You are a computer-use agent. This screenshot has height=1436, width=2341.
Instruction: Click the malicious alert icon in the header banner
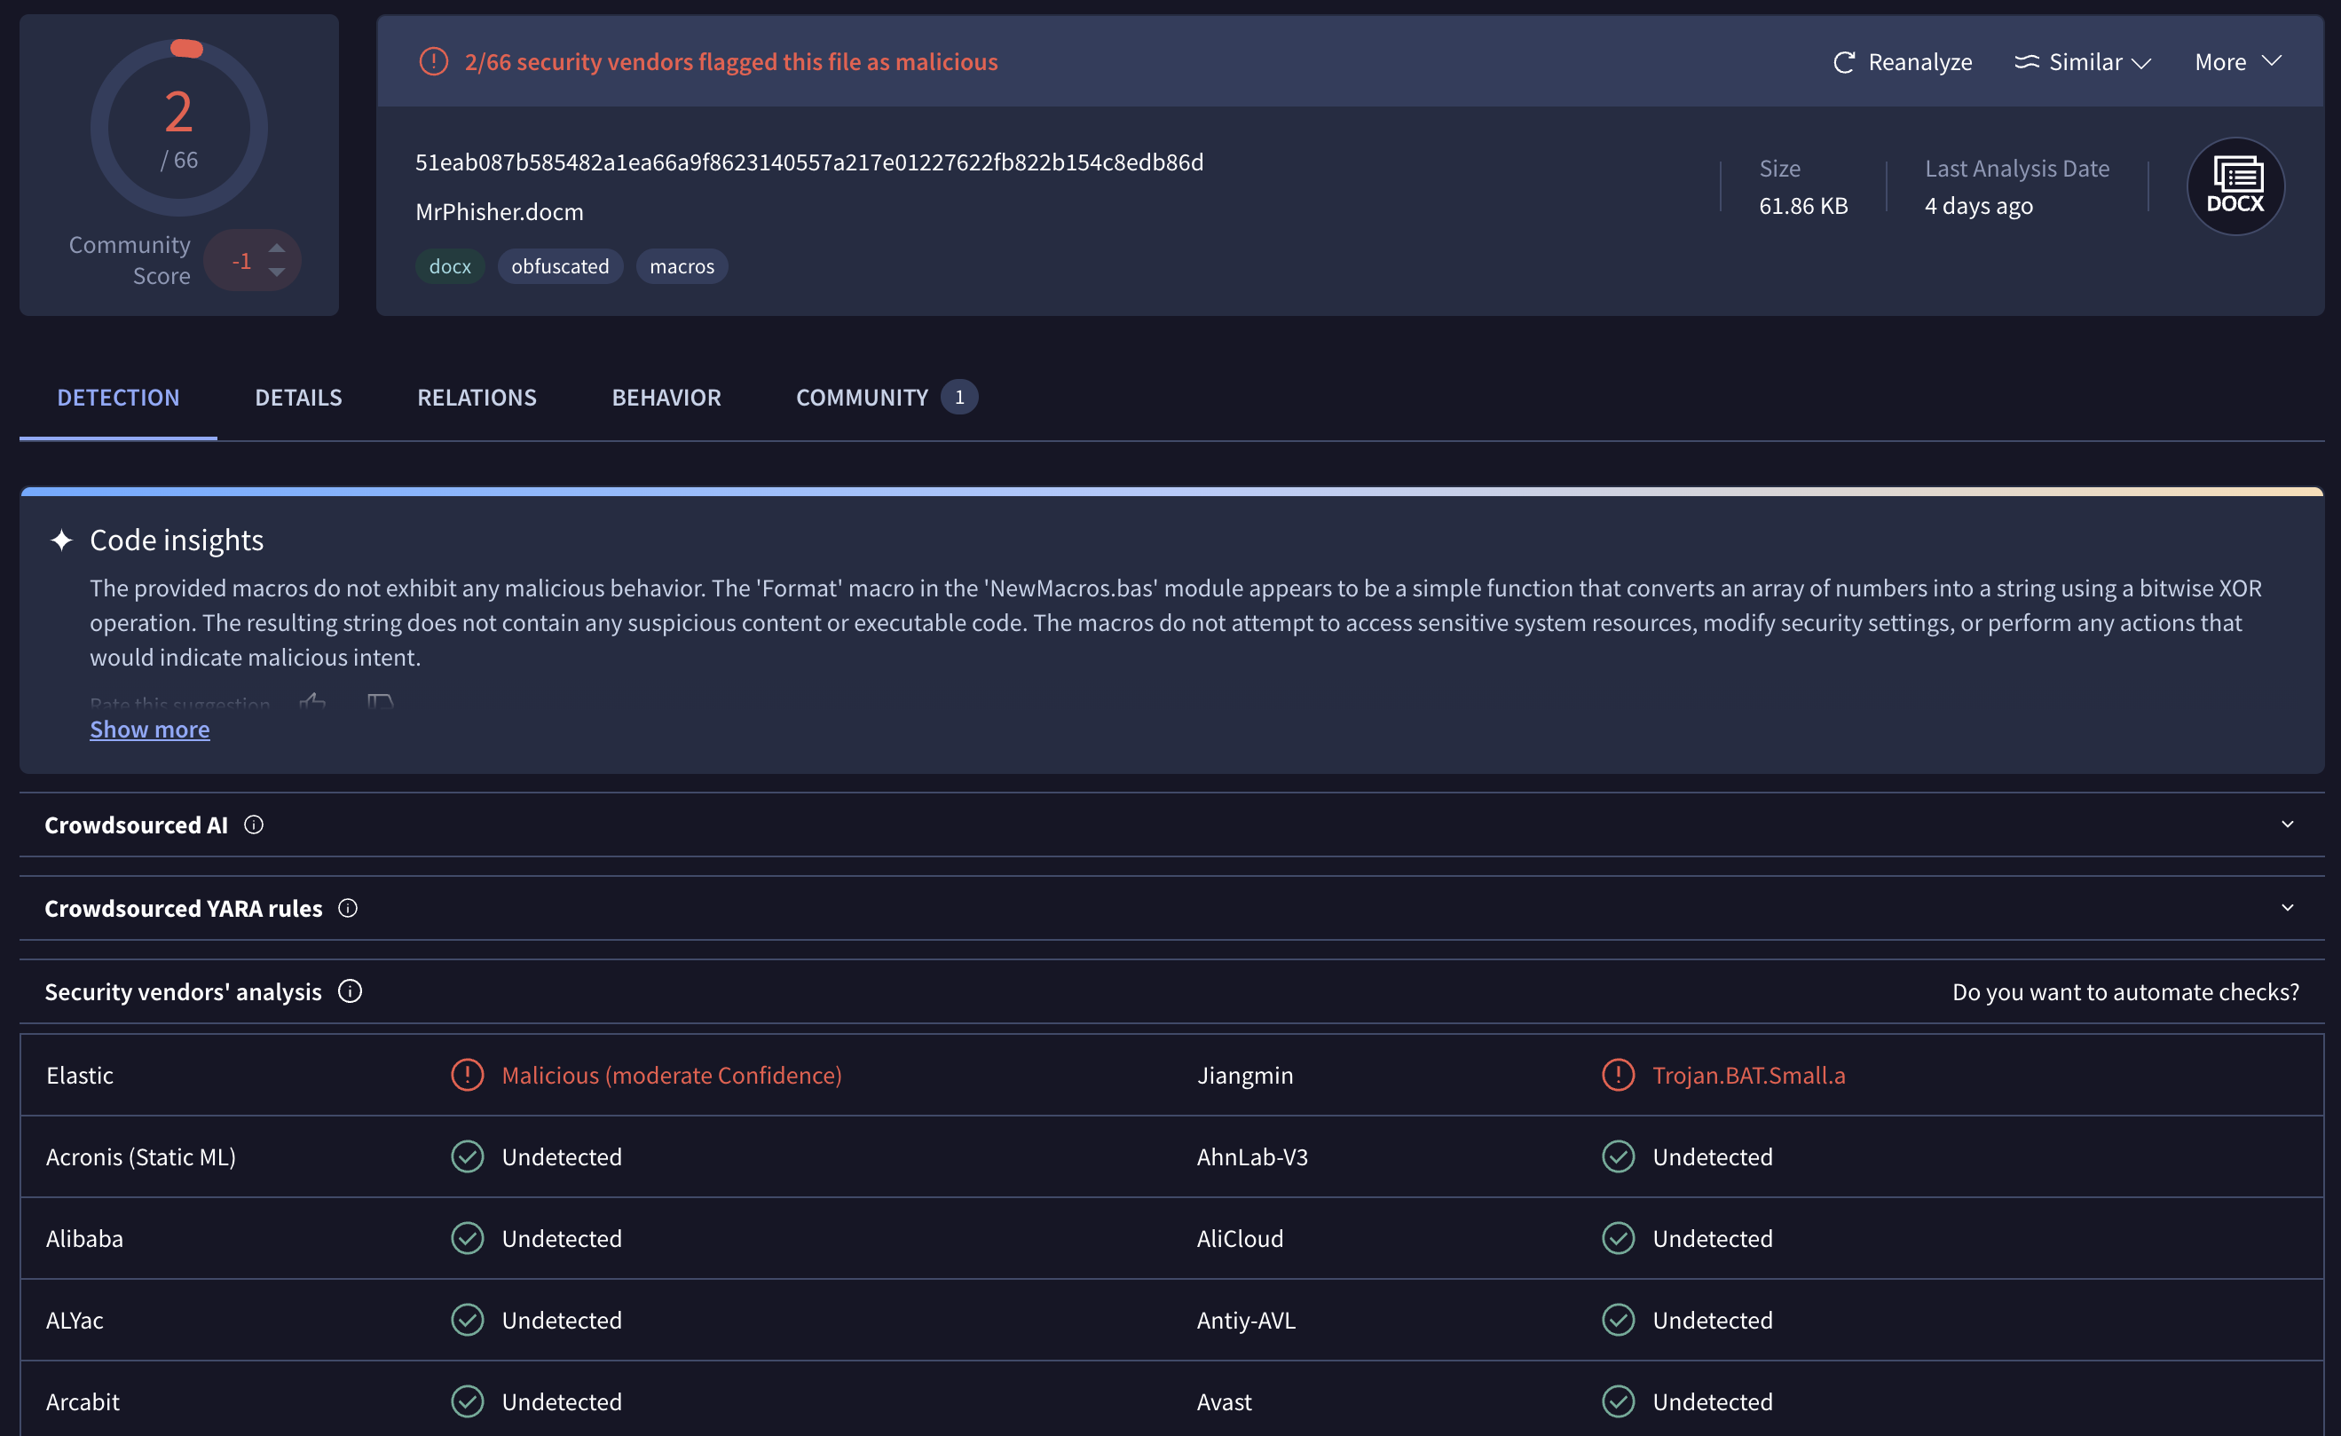(433, 62)
